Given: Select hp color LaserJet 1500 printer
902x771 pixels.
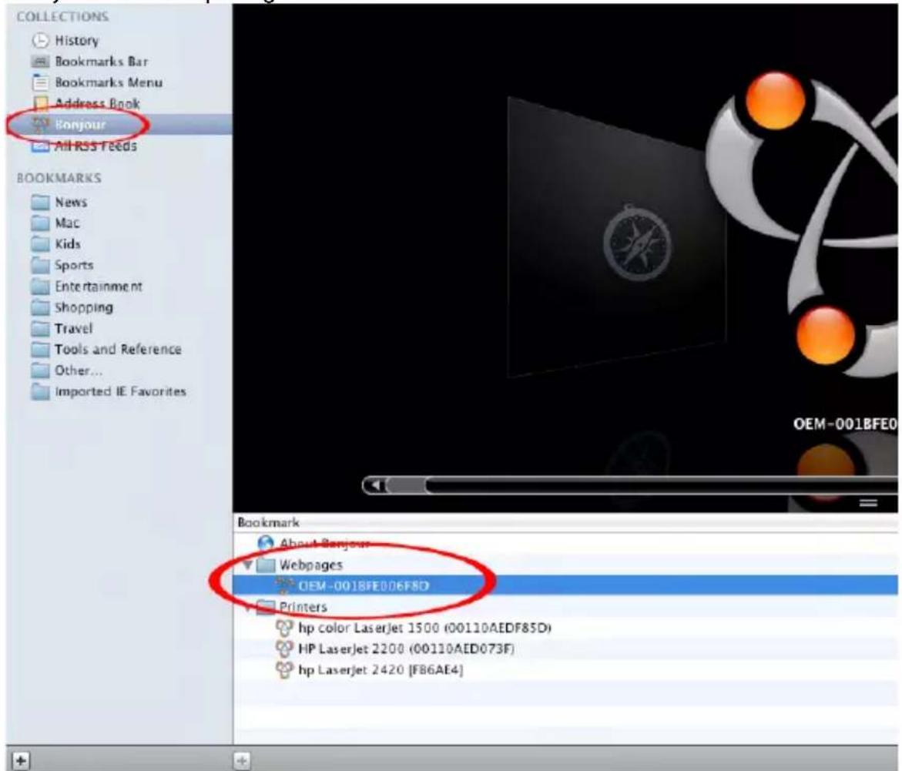Looking at the screenshot, I should click(x=565, y=628).
